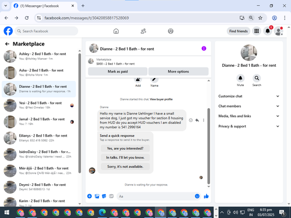291x218 pixels.
Task: Open View buyer profile link
Action: click(161, 99)
